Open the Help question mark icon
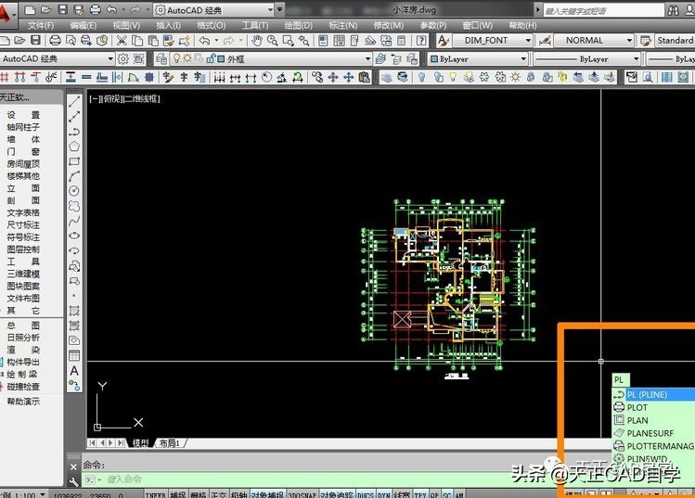The width and height of the screenshot is (695, 498). 421,41
